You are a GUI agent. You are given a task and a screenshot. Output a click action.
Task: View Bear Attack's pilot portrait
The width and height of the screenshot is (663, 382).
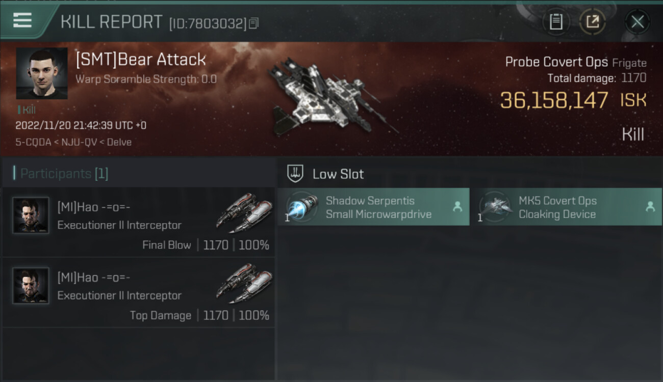(x=42, y=73)
